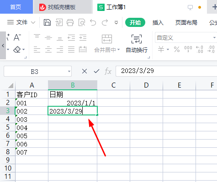Align text right
Screen dimensions: 217x182
[x=60, y=50]
